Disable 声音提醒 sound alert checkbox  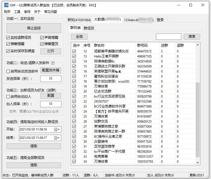(x=42, y=38)
